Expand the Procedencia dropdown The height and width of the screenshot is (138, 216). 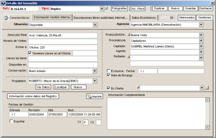[x=201, y=41]
